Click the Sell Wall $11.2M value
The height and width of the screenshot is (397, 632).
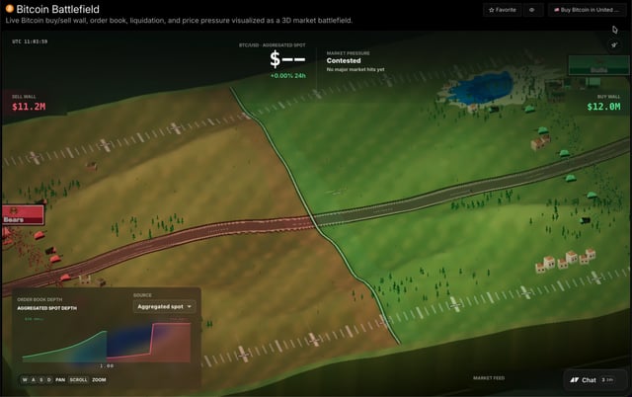(29, 107)
